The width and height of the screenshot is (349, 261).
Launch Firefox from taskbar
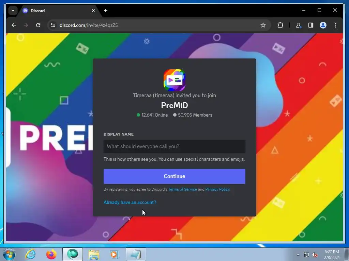coord(51,254)
